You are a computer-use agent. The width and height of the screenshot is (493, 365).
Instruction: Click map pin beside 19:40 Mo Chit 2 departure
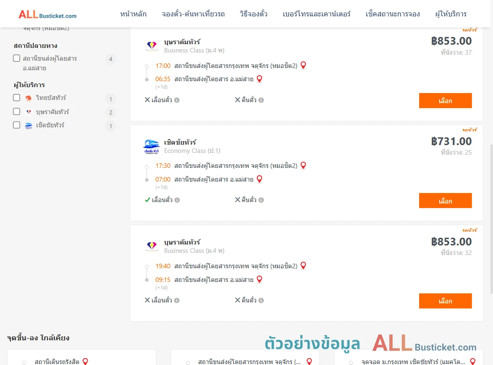pos(303,266)
